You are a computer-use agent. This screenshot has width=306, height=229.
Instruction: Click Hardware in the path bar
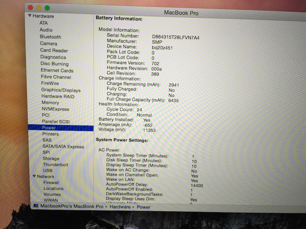[120, 207]
